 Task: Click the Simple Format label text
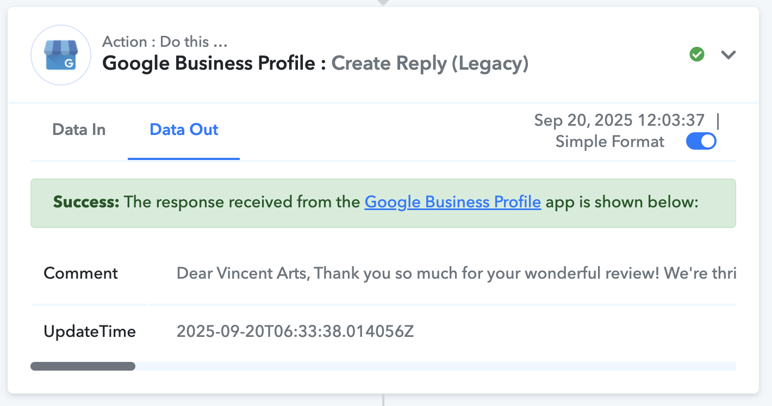(x=610, y=142)
